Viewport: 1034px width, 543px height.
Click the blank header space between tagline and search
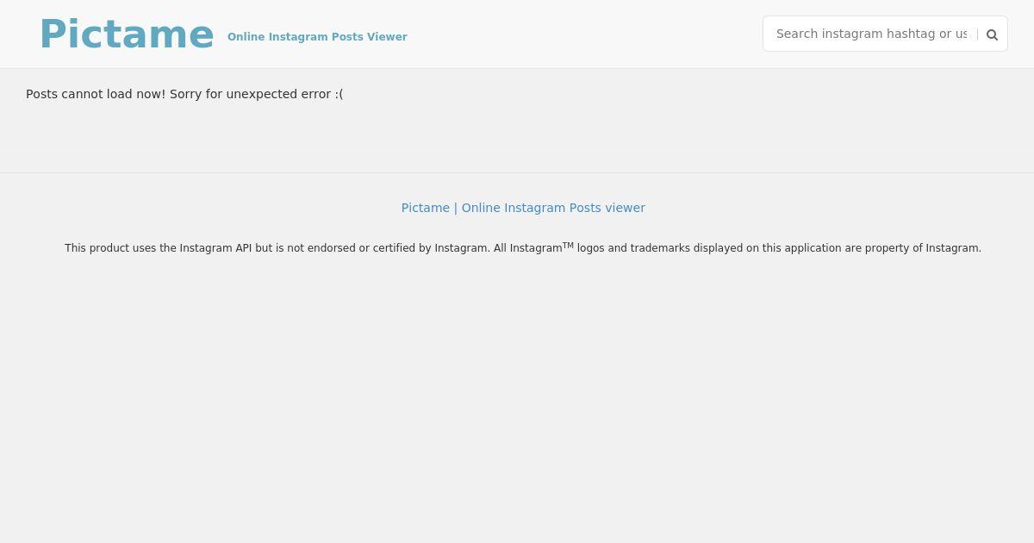coord(584,34)
